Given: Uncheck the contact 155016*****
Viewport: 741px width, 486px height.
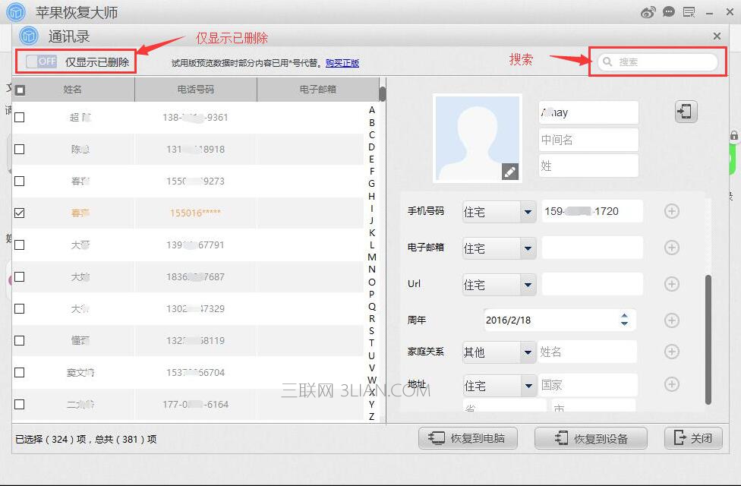Looking at the screenshot, I should click(20, 213).
